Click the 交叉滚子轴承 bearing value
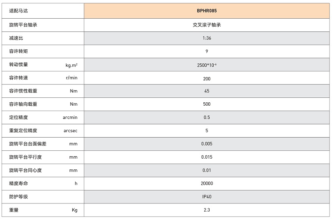The image size is (332, 220). 207,25
